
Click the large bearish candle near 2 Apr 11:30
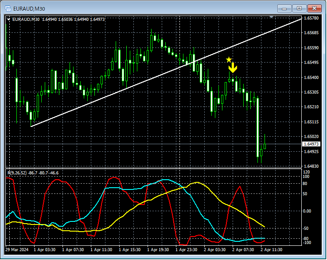click(258, 127)
